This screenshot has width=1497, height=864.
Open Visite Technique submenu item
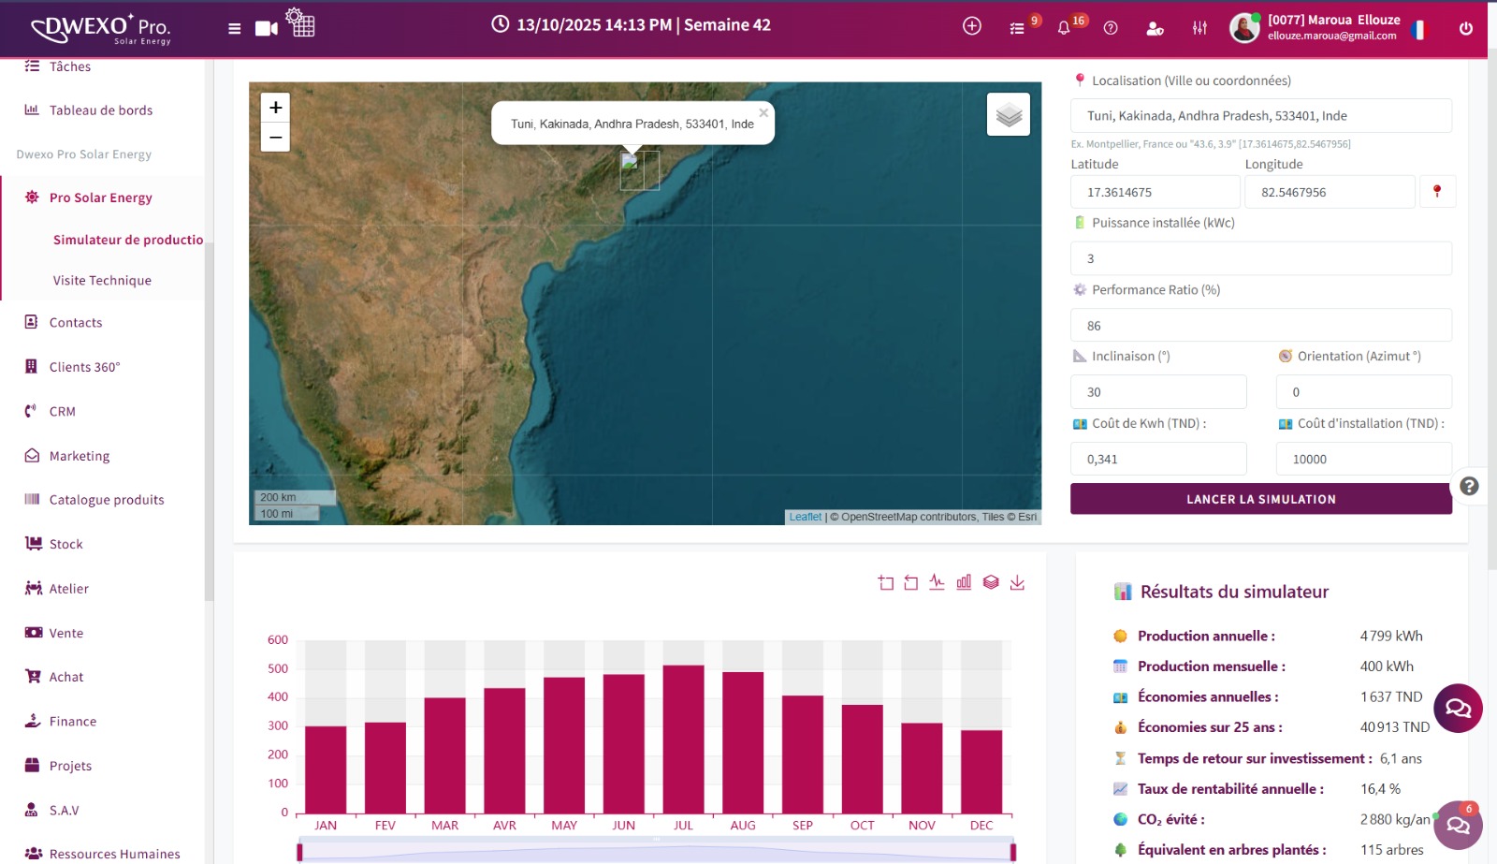(102, 280)
